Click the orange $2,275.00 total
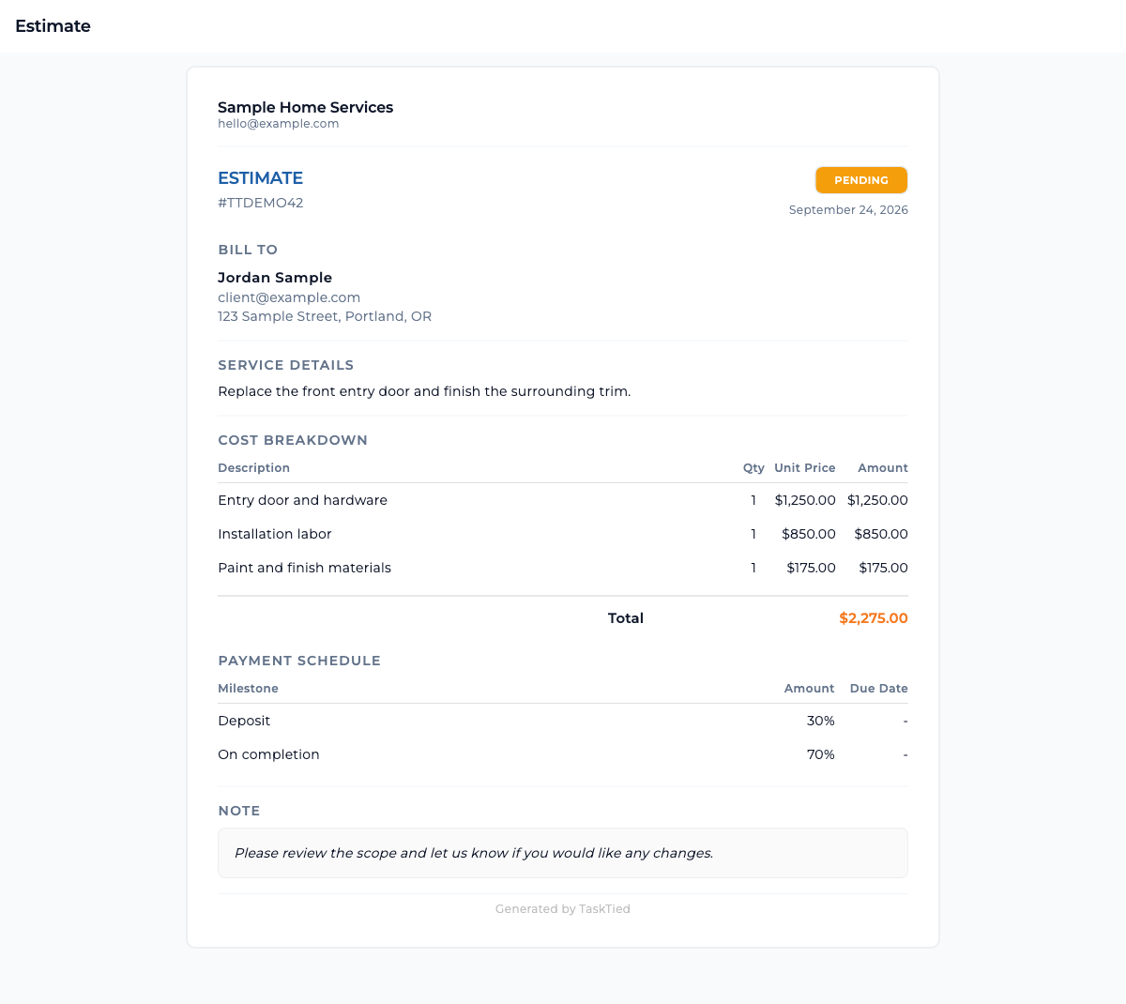1126x1004 pixels. (x=874, y=618)
